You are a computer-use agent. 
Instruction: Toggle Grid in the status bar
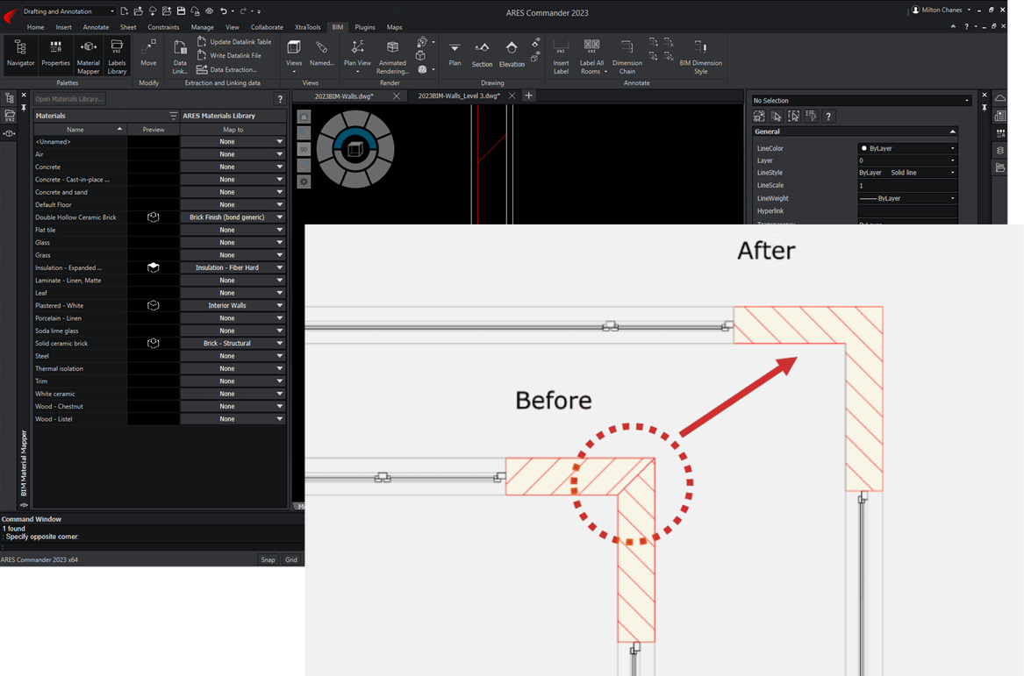pyautogui.click(x=291, y=560)
